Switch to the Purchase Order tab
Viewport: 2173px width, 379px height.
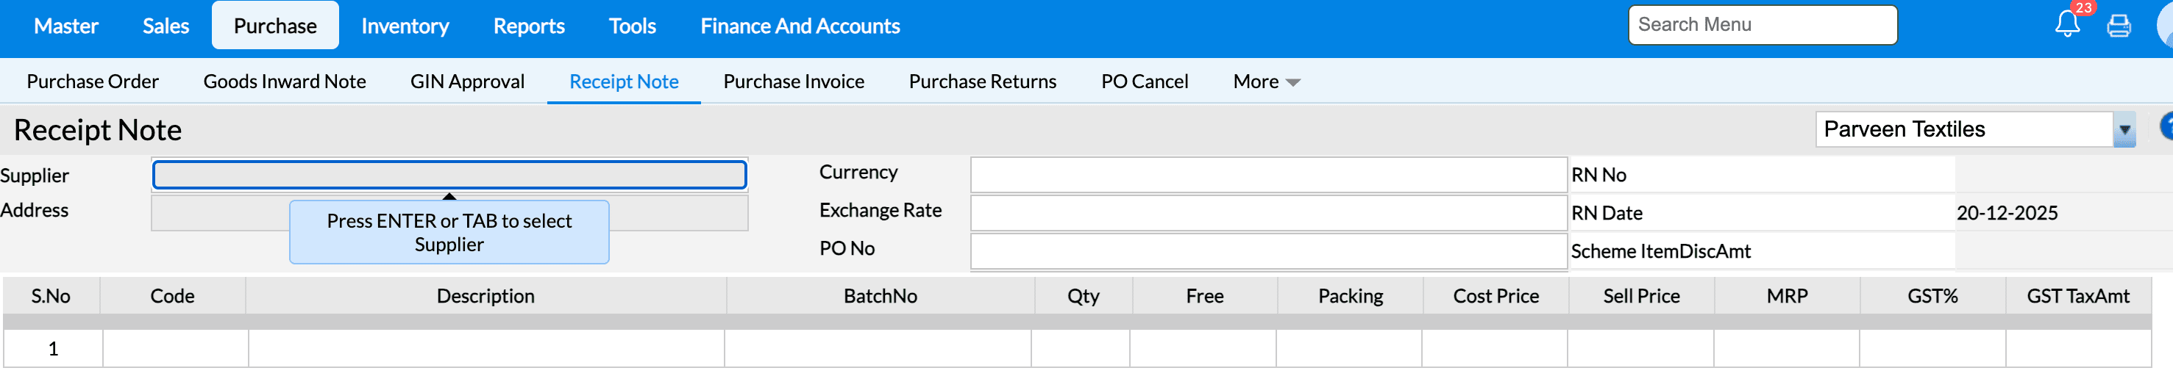93,82
